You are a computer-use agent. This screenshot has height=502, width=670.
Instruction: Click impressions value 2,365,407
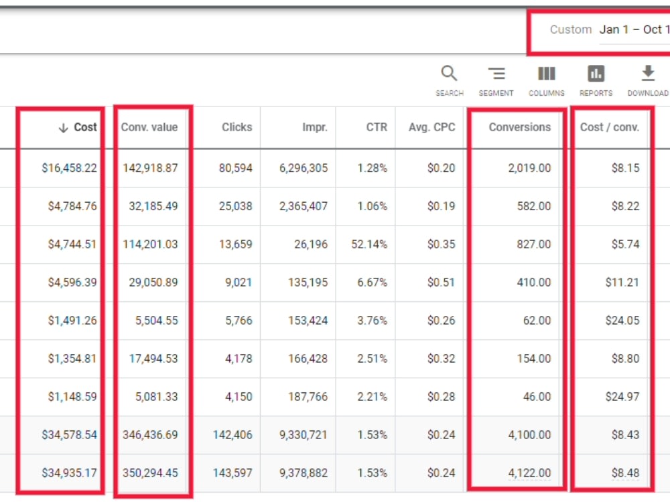pyautogui.click(x=304, y=206)
